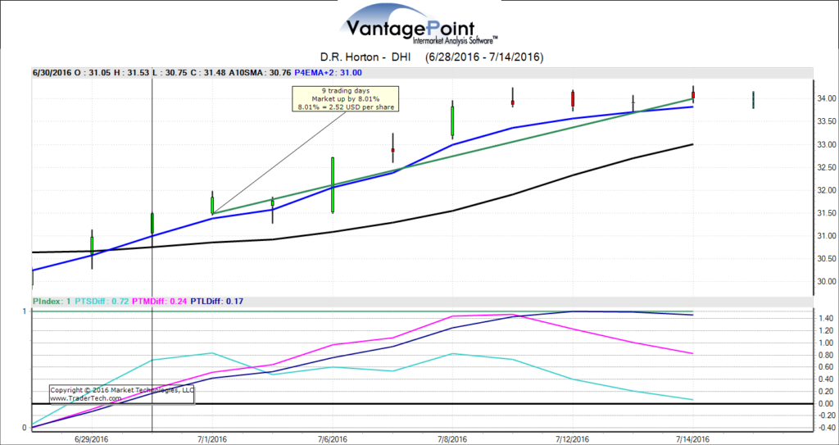This screenshot has height=445, width=839.
Task: Click the 9 trading days annotation box
Action: point(346,98)
